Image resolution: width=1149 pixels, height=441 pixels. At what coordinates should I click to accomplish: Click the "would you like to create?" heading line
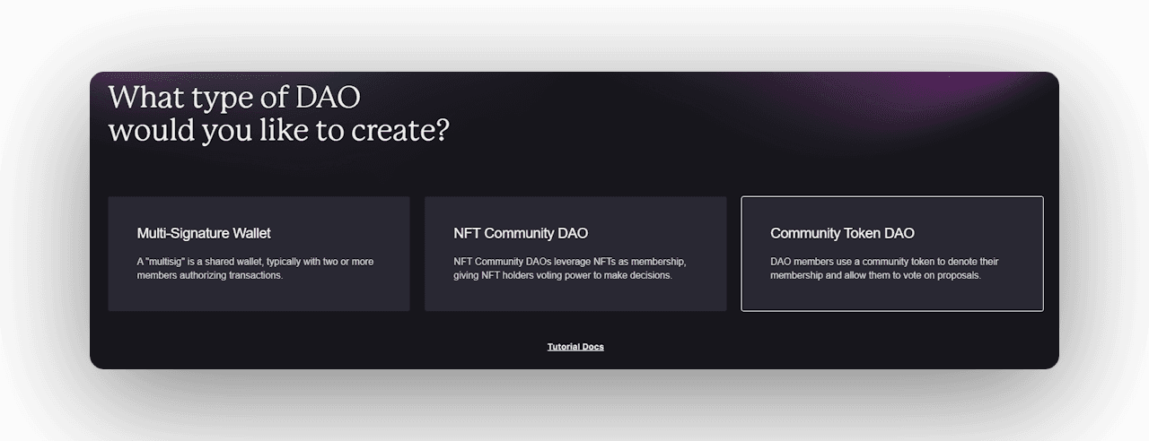pyautogui.click(x=278, y=131)
